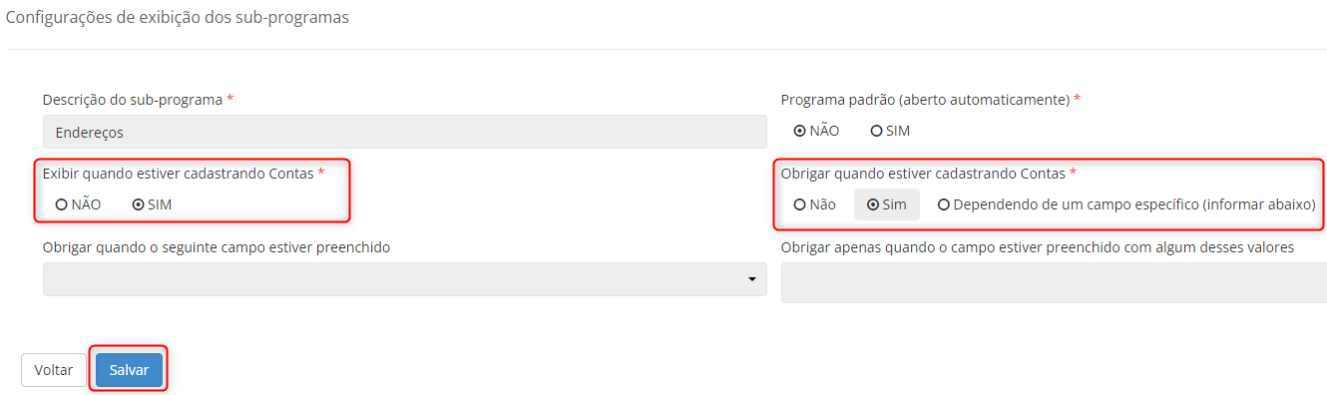This screenshot has height=395, width=1327.
Task: Pick the Dependendo de um campo específico option
Action: click(x=1126, y=204)
